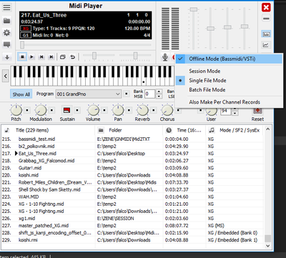Click the Reverb knob
Viewport: 286px width, 258px height.
point(142,110)
